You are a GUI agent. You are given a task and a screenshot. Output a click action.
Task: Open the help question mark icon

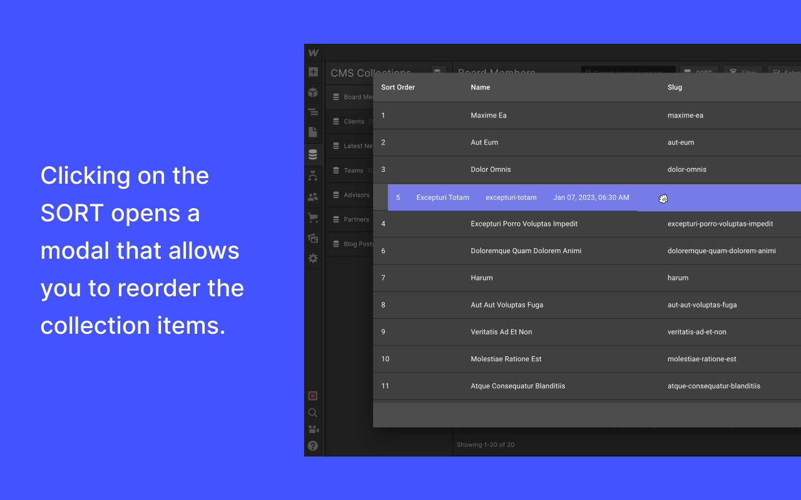tap(313, 446)
